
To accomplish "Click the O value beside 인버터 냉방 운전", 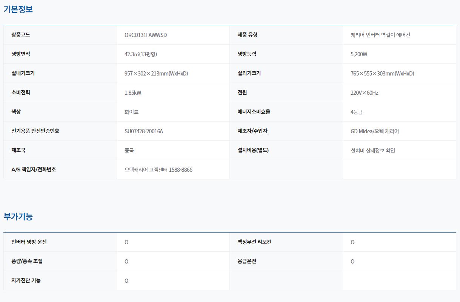I will tap(126, 242).
